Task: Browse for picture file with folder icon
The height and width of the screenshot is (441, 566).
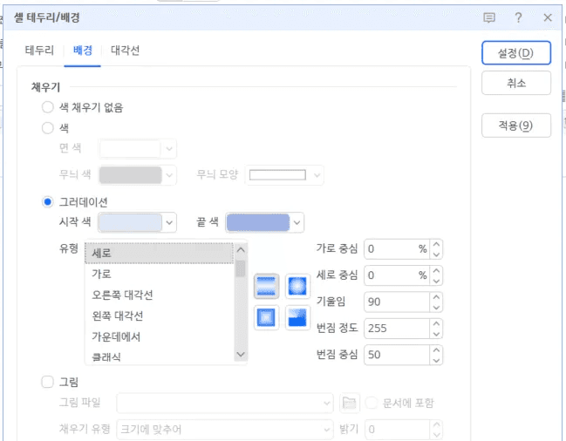Action: tap(350, 403)
